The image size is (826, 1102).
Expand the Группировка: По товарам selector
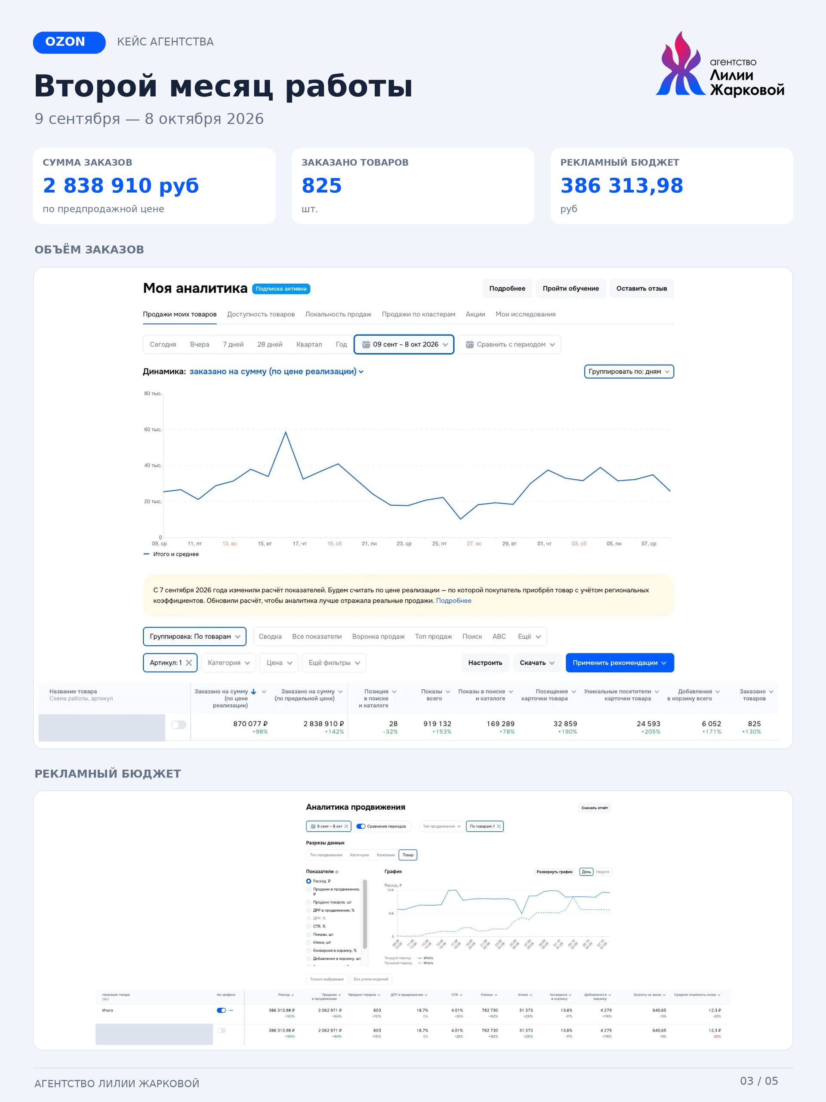pyautogui.click(x=195, y=636)
